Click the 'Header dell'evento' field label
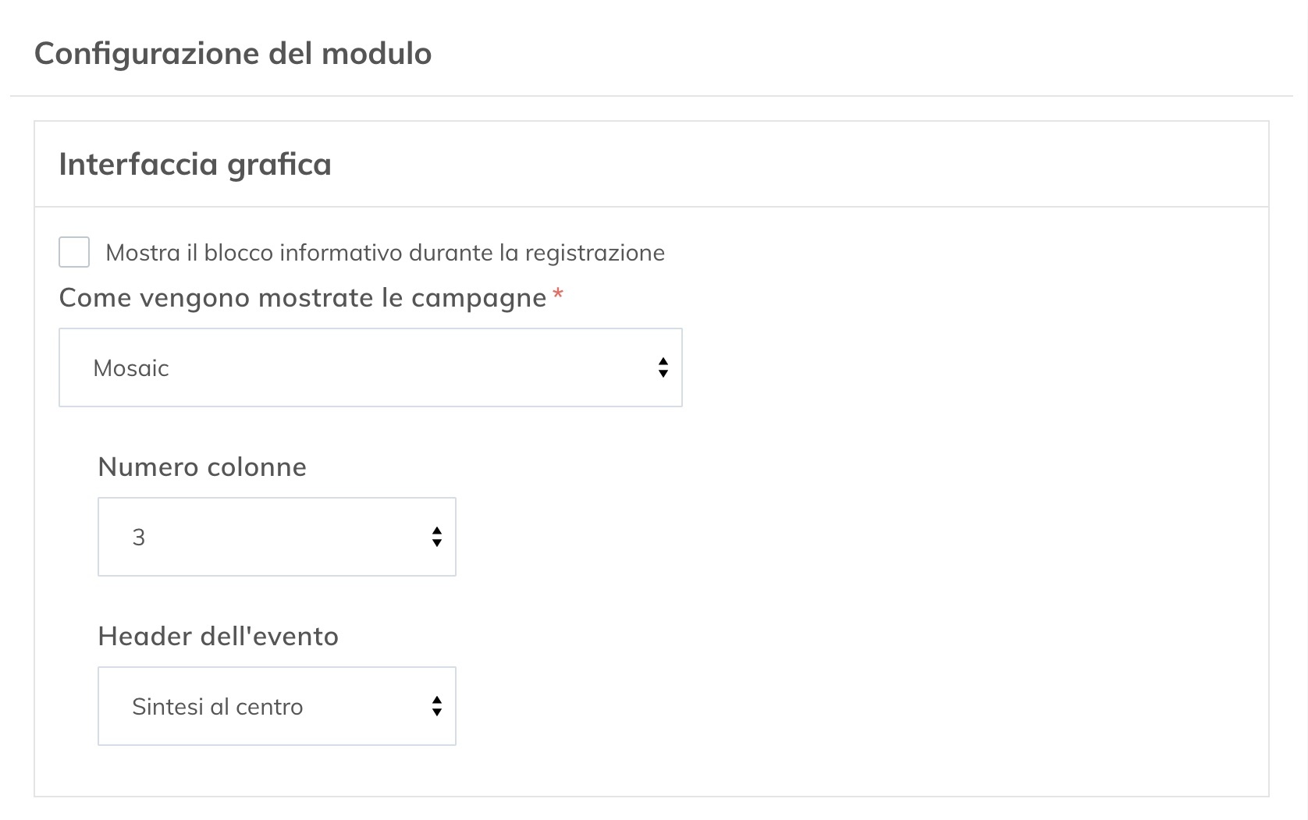Screen dimensions: 1308x820 point(218,637)
